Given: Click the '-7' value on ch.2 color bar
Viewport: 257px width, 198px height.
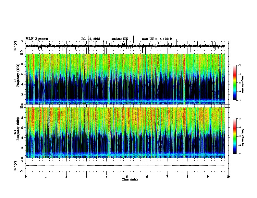Looking at the screenshot, I should 239,154.
